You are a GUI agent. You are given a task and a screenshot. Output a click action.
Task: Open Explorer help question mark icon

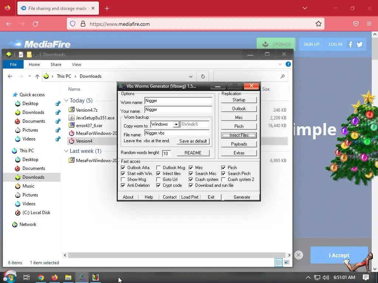[x=288, y=64]
